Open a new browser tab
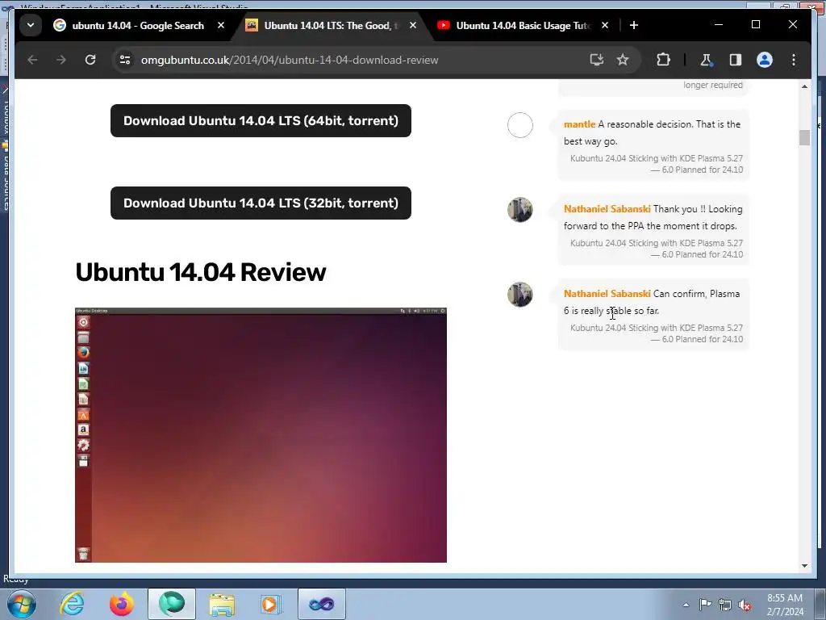 point(634,25)
